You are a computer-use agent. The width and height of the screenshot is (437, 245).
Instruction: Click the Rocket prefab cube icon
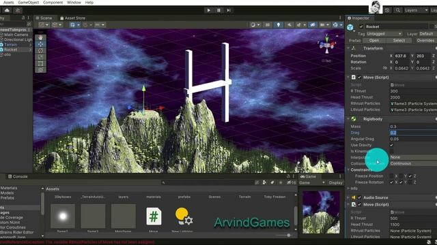point(350,27)
